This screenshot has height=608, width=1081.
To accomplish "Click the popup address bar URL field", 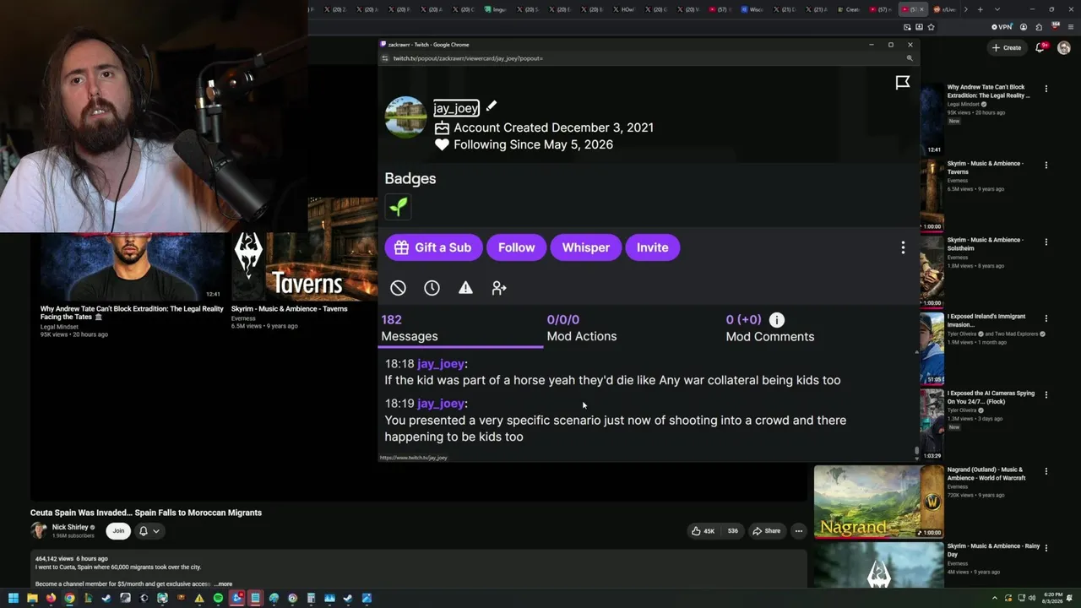I will click(x=642, y=58).
